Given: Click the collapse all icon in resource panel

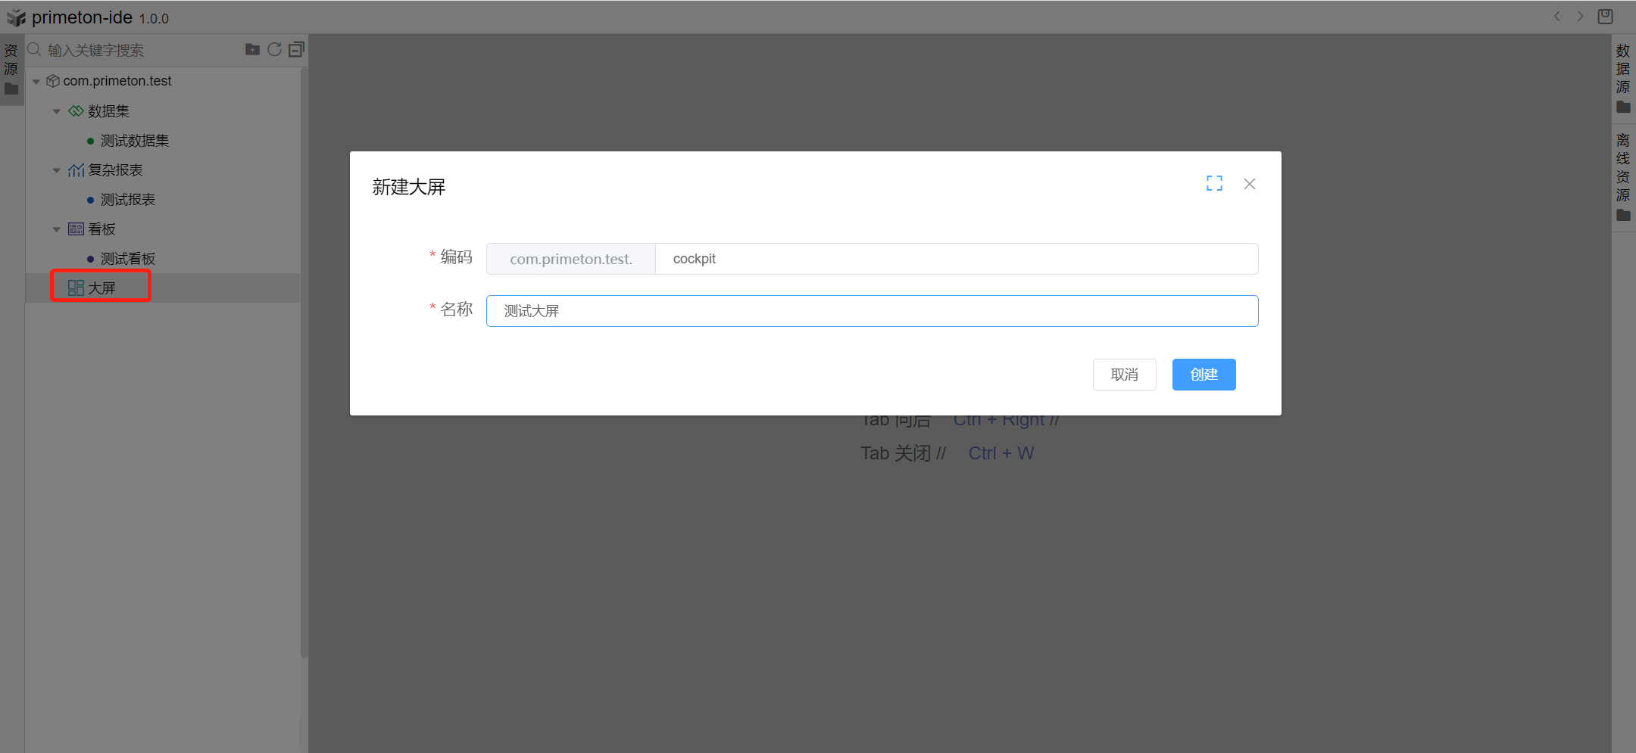Looking at the screenshot, I should tap(296, 50).
